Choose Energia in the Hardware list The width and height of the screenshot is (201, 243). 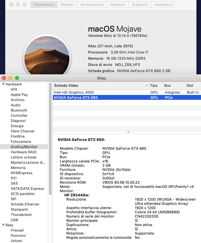tap(17, 126)
